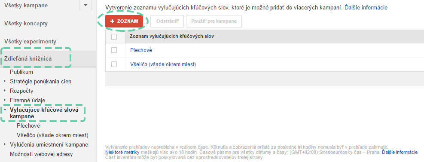Expand the Rozpočty triangle
424x162 pixels.
pyautogui.click(x=5, y=91)
